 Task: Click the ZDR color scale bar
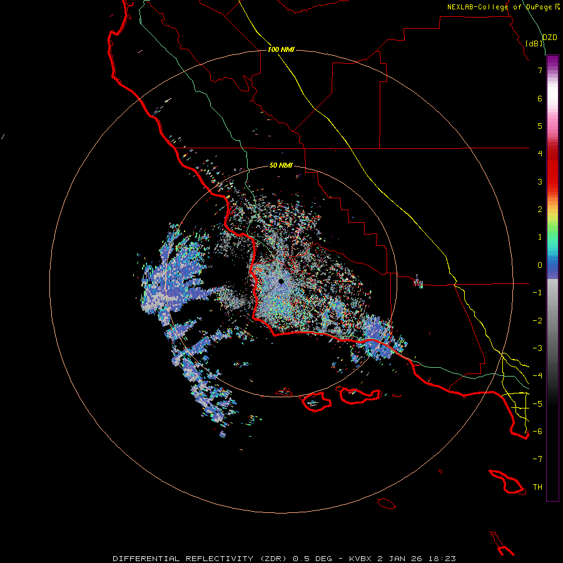click(x=552, y=278)
